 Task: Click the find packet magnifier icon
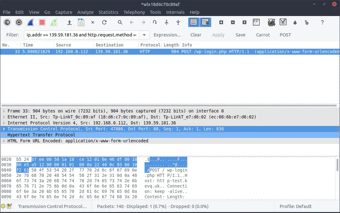(x=120, y=22)
